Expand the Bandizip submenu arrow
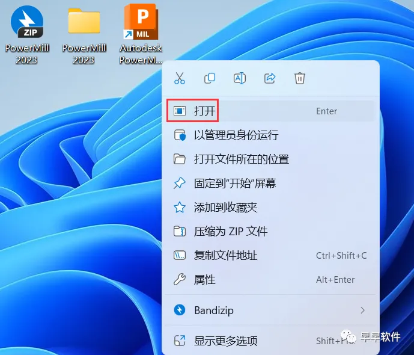Image resolution: width=414 pixels, height=355 pixels. pyautogui.click(x=363, y=310)
